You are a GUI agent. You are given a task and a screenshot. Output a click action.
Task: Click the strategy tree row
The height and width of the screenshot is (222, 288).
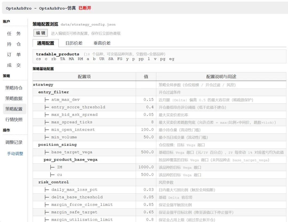(x=159, y=85)
